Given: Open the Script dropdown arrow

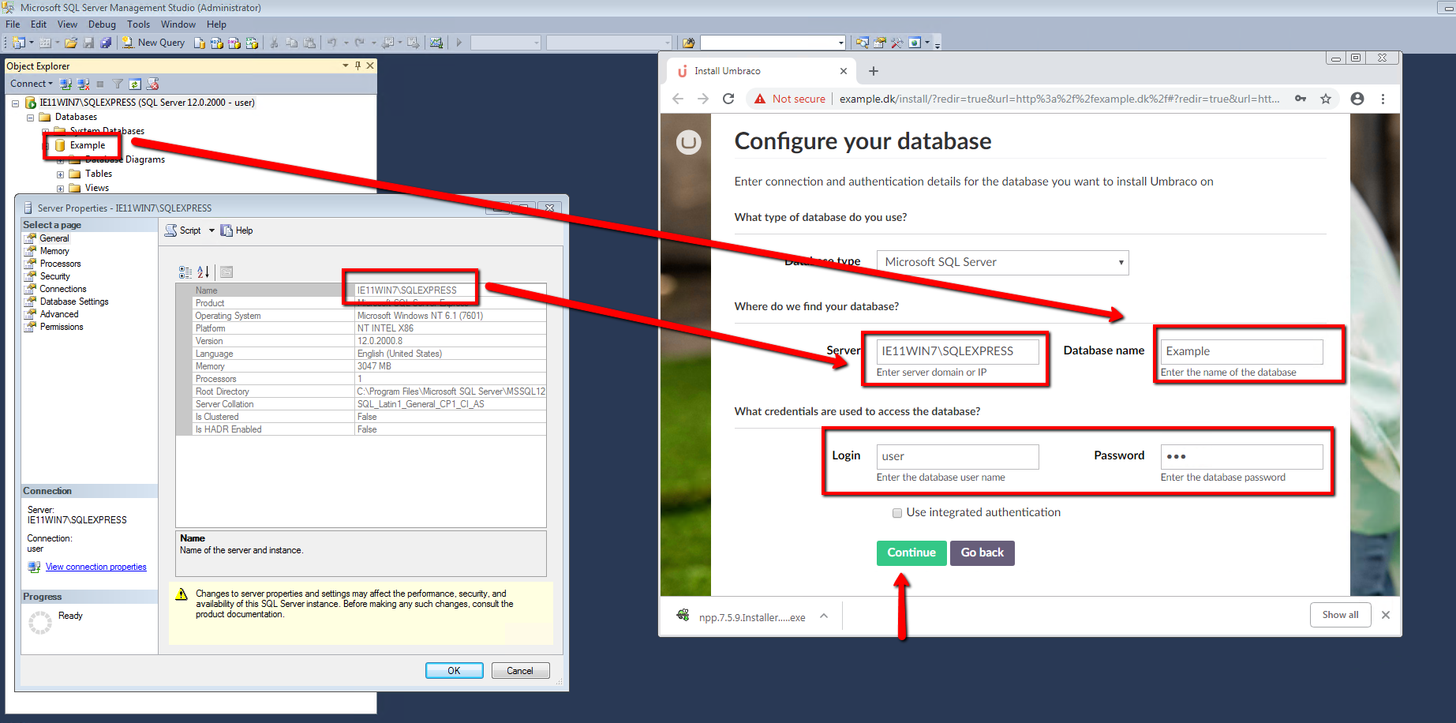Looking at the screenshot, I should [211, 230].
